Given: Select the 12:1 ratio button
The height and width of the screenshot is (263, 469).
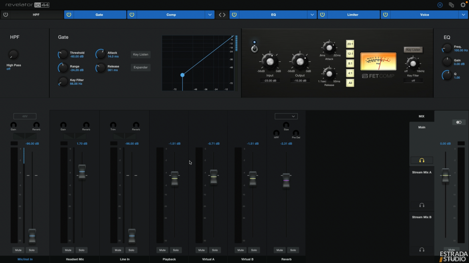Looking at the screenshot, I should click(x=350, y=54).
